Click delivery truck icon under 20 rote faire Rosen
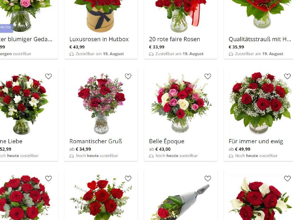The width and height of the screenshot is (293, 220). click(151, 54)
